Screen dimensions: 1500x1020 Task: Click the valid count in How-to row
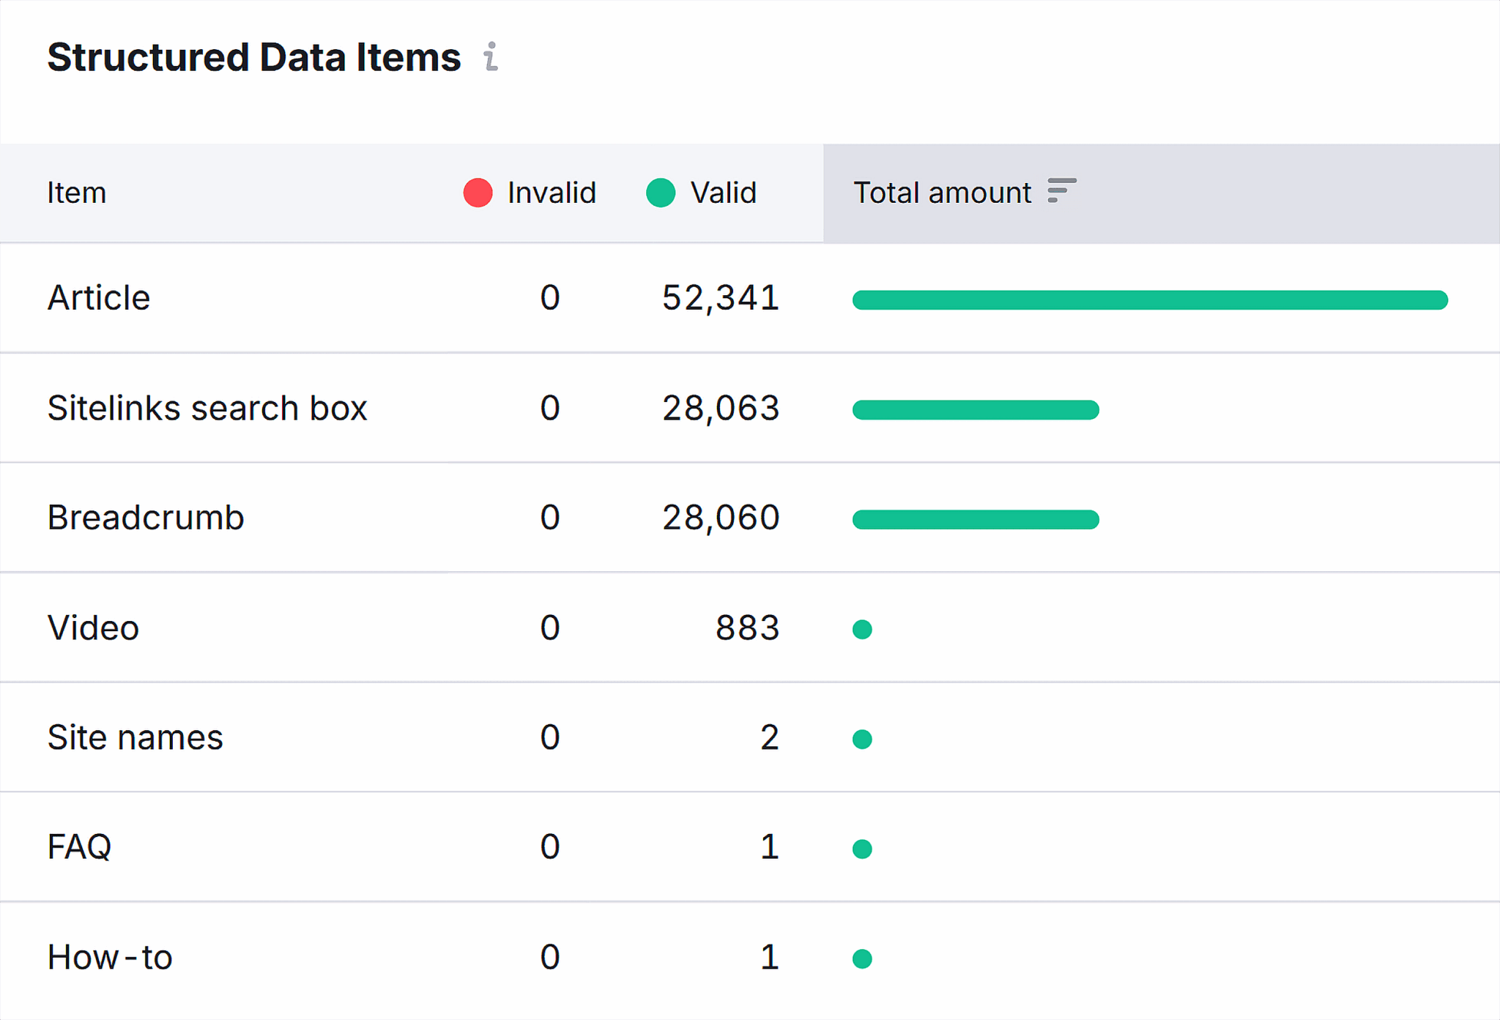[769, 957]
